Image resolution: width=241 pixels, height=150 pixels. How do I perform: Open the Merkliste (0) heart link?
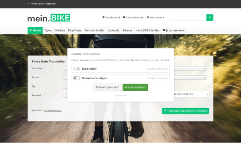(x=111, y=18)
